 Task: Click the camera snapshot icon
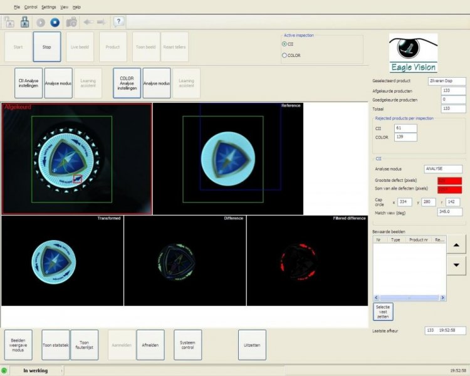[x=71, y=22]
